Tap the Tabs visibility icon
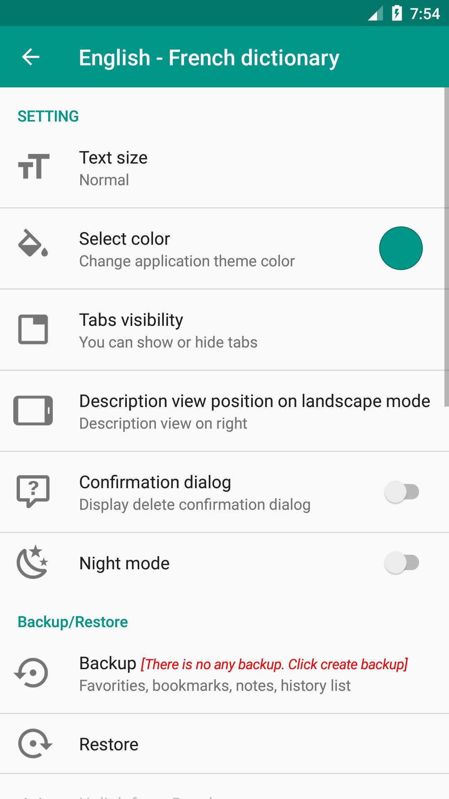 pos(33,329)
